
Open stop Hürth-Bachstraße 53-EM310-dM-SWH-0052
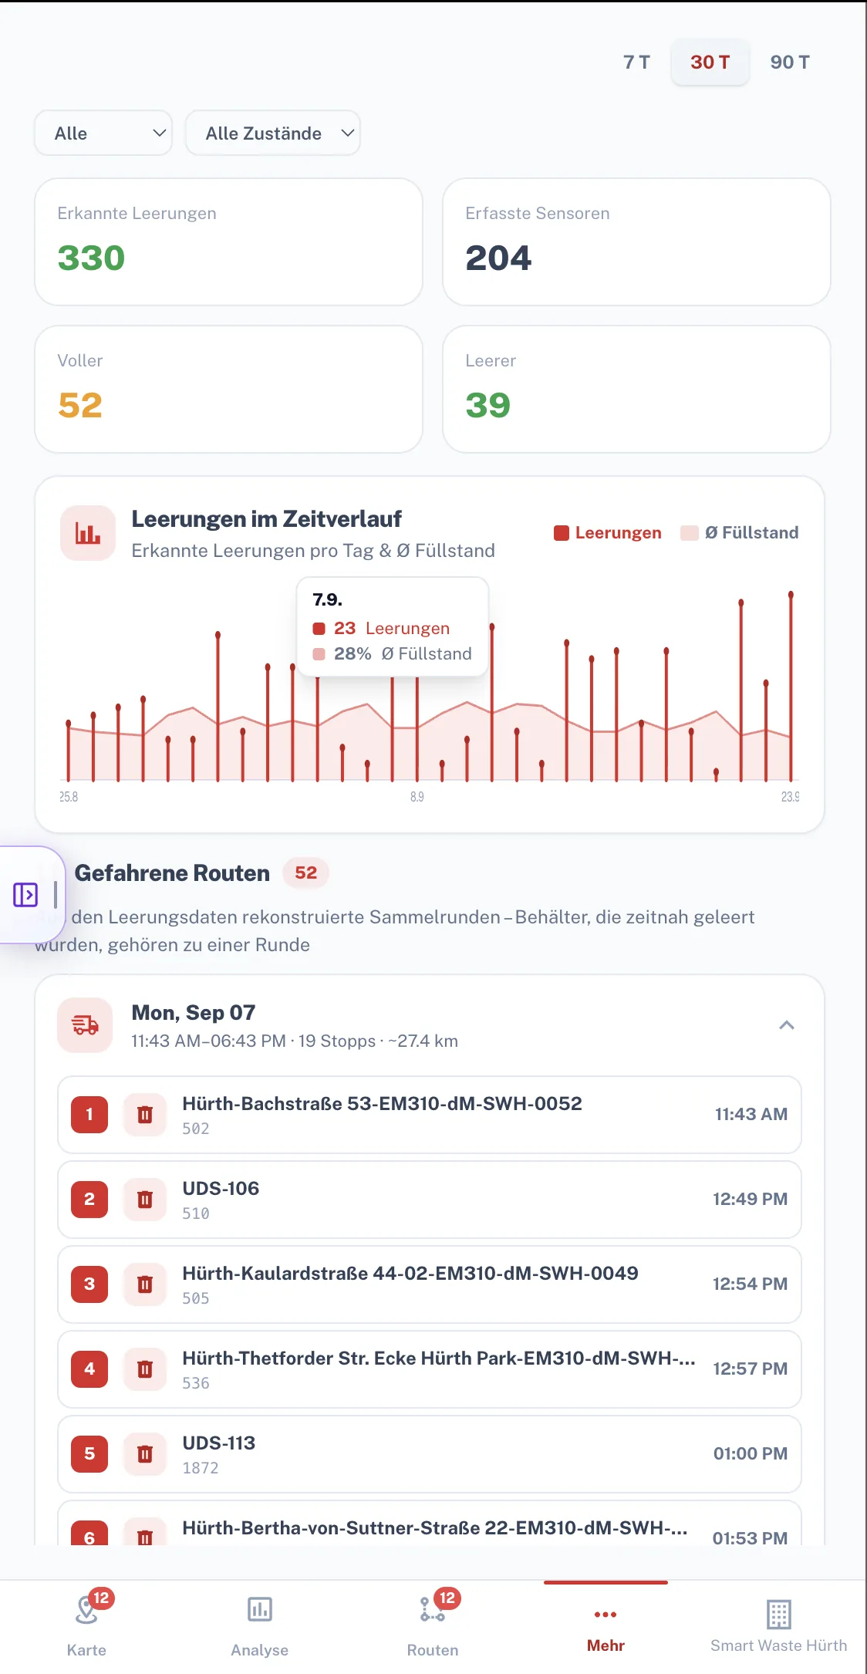point(430,1115)
